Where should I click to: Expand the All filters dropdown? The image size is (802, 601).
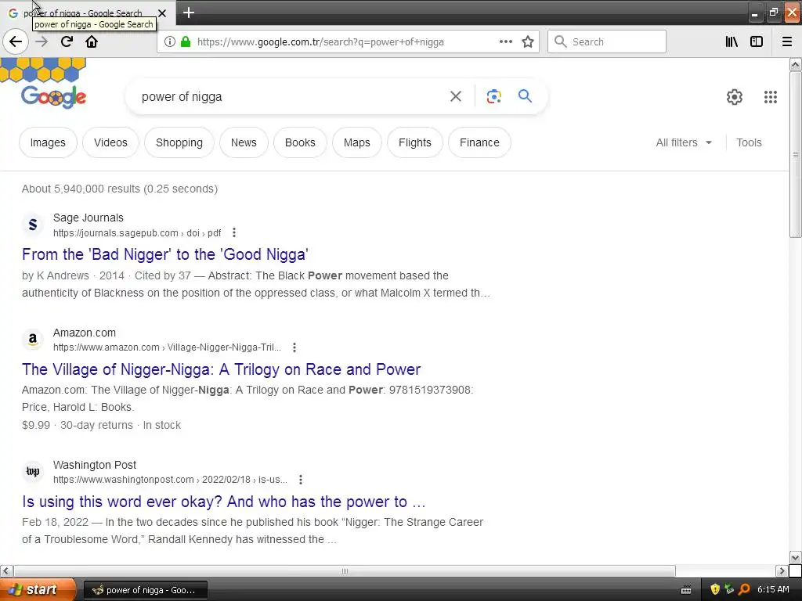[x=684, y=142]
